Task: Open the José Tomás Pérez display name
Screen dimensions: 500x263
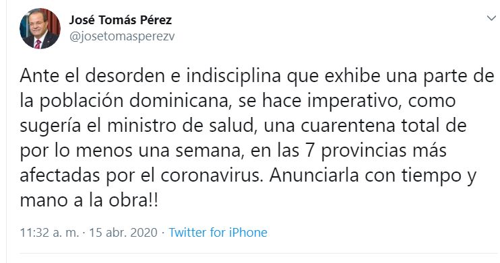Action: tap(121, 20)
